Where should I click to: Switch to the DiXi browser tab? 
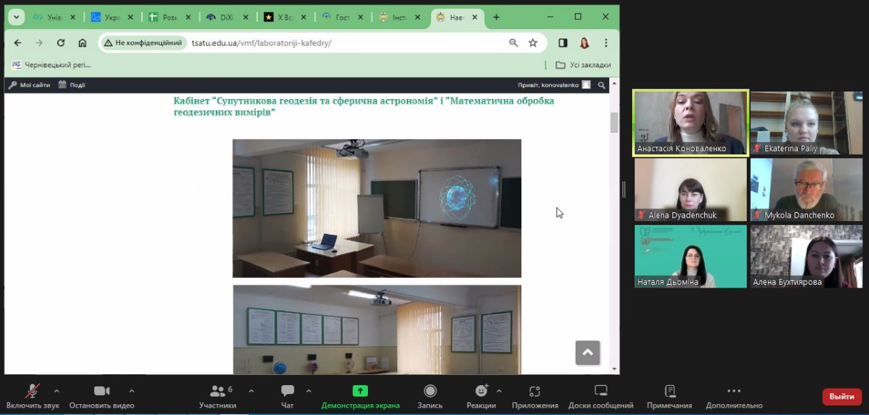click(221, 17)
